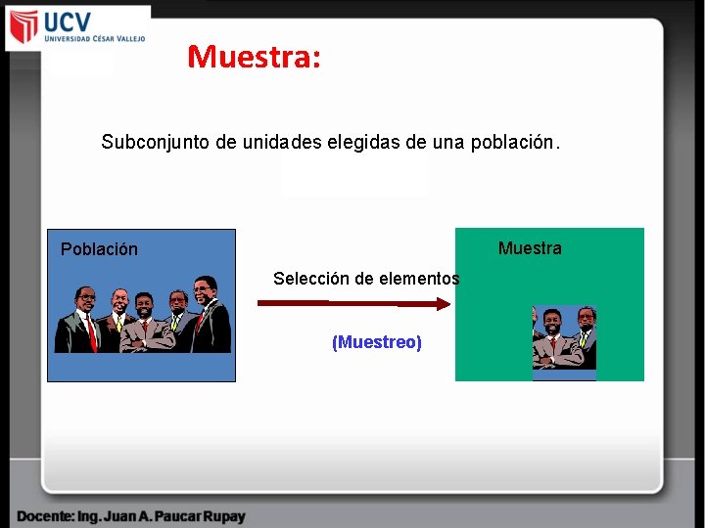This screenshot has width=705, height=528.
Task: Click the 'Muestra' label in green box
Action: [x=530, y=247]
